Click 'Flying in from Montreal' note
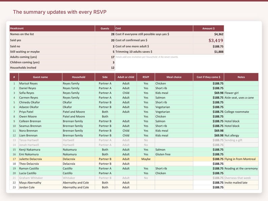 tap(240, 159)
